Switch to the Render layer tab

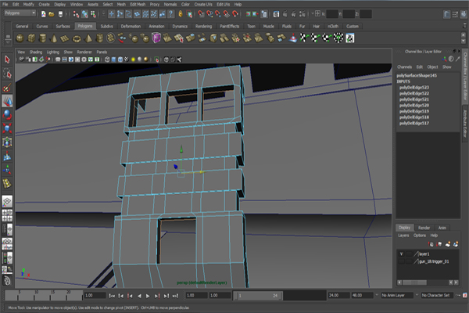pos(424,228)
